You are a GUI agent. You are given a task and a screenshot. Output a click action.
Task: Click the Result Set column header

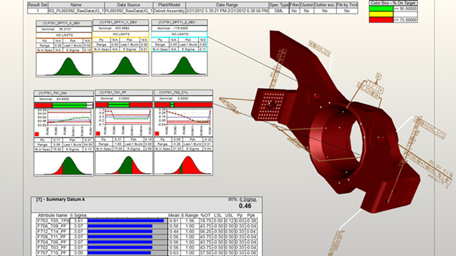38,5
